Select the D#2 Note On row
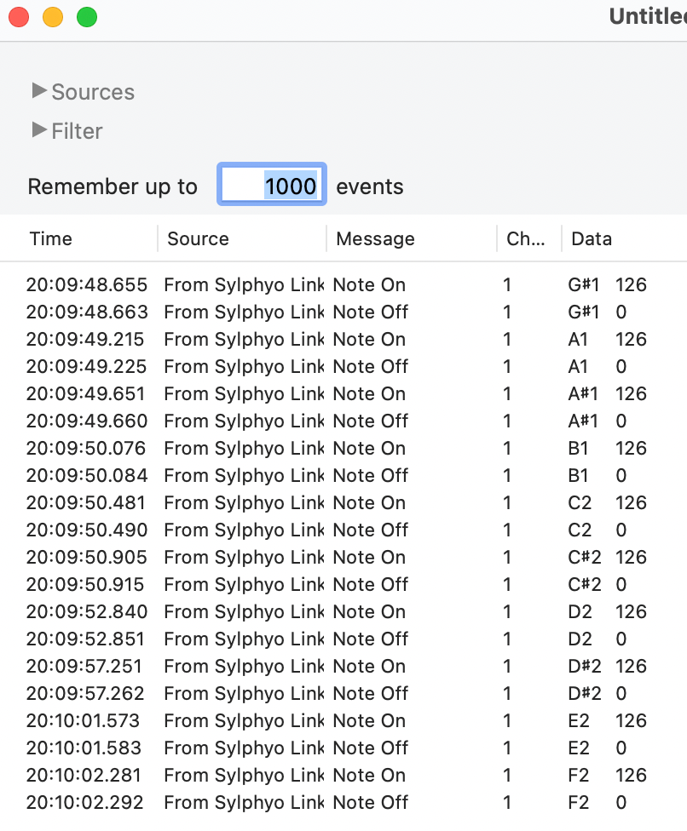This screenshot has height=831, width=687. [x=341, y=666]
